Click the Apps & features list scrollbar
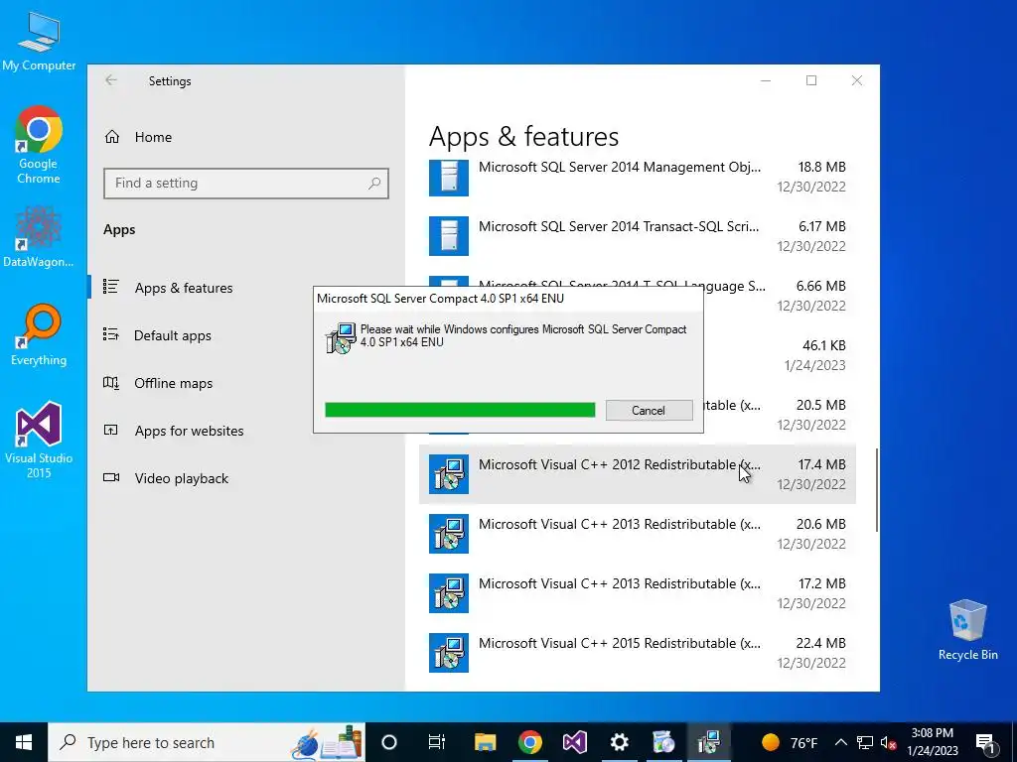The image size is (1017, 762). (877, 490)
